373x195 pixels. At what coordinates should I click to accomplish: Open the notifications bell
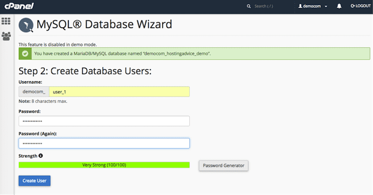tap(339, 6)
